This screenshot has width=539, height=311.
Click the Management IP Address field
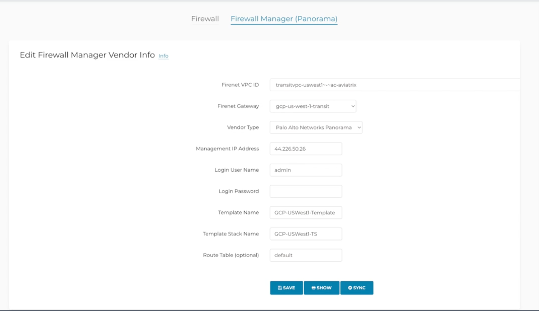click(306, 149)
